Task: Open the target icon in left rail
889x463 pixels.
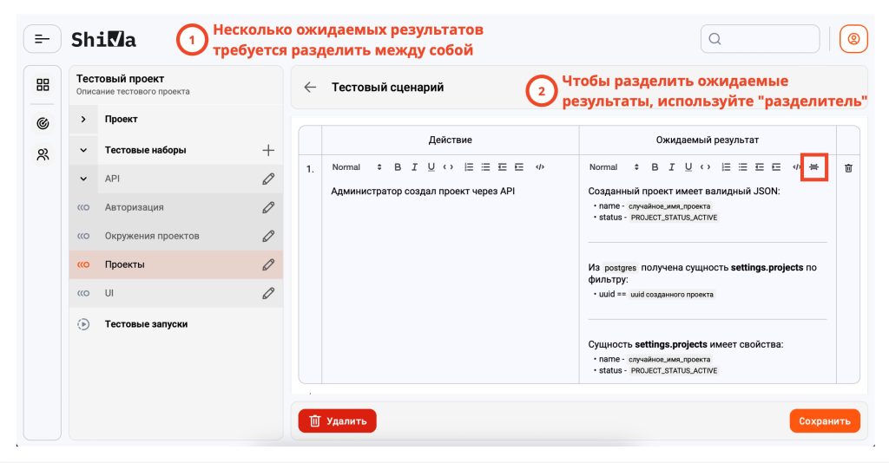Action: point(43,124)
